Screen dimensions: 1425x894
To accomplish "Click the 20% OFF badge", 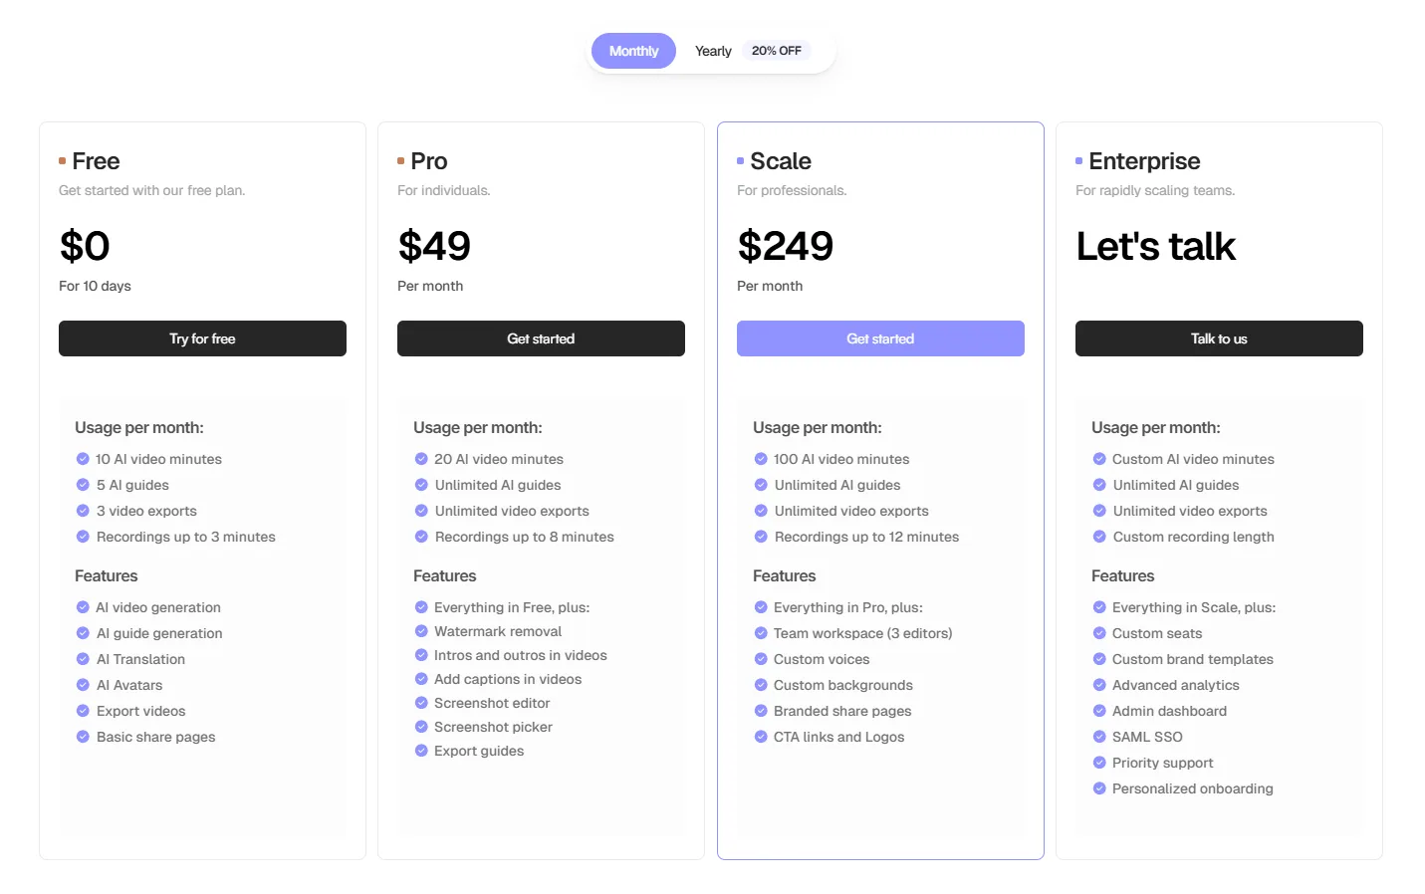I will 776,51.
